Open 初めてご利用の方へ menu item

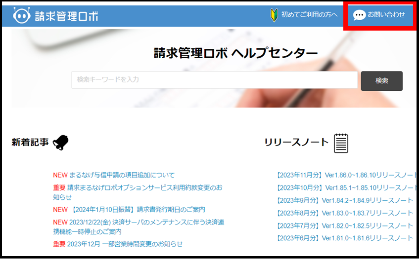pos(309,15)
